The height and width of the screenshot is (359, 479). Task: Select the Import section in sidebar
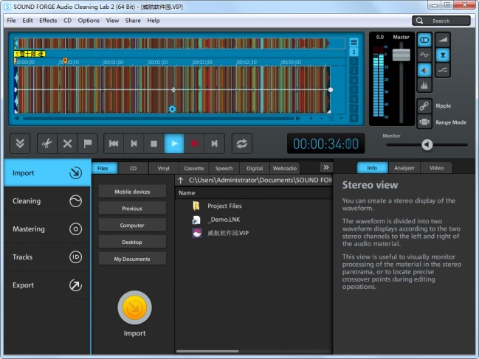point(47,172)
